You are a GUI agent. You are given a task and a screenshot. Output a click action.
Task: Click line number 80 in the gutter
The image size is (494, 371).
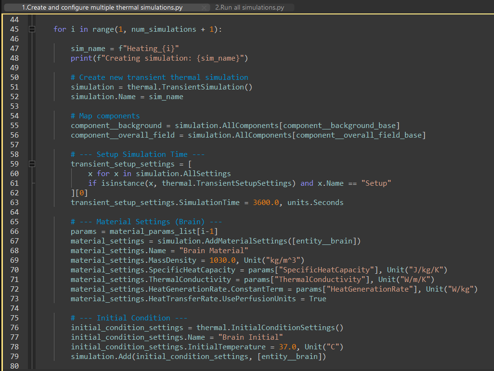tap(14, 366)
